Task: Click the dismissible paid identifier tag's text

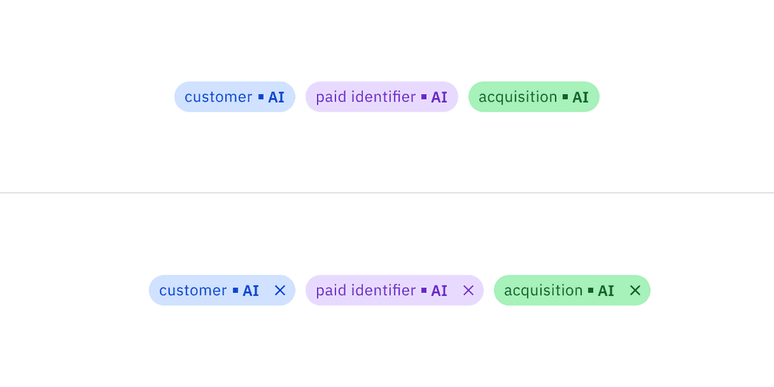Action: tap(366, 290)
